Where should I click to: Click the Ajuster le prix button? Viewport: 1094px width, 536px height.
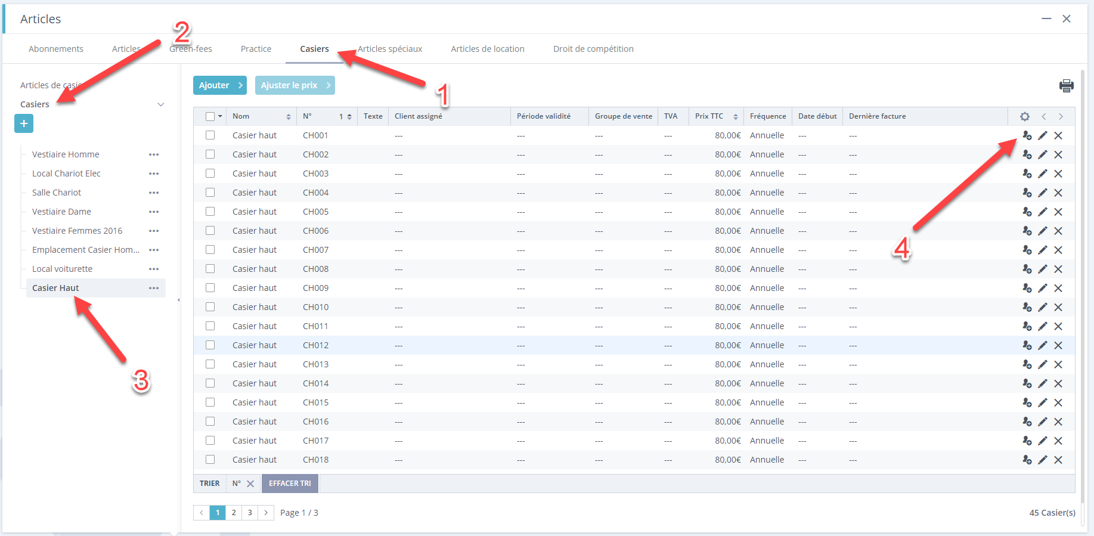point(295,85)
